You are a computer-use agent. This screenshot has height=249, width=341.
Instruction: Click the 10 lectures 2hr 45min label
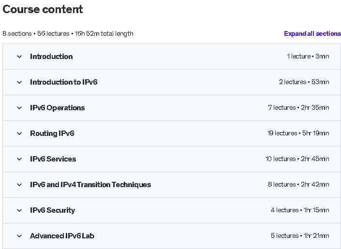pos(297,159)
